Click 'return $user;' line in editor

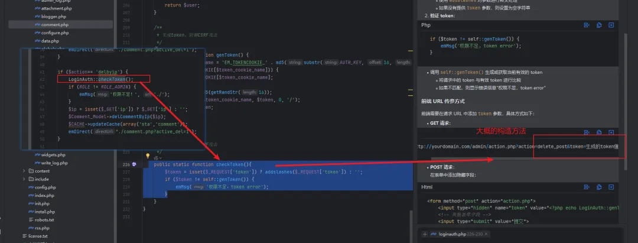tap(183, 6)
